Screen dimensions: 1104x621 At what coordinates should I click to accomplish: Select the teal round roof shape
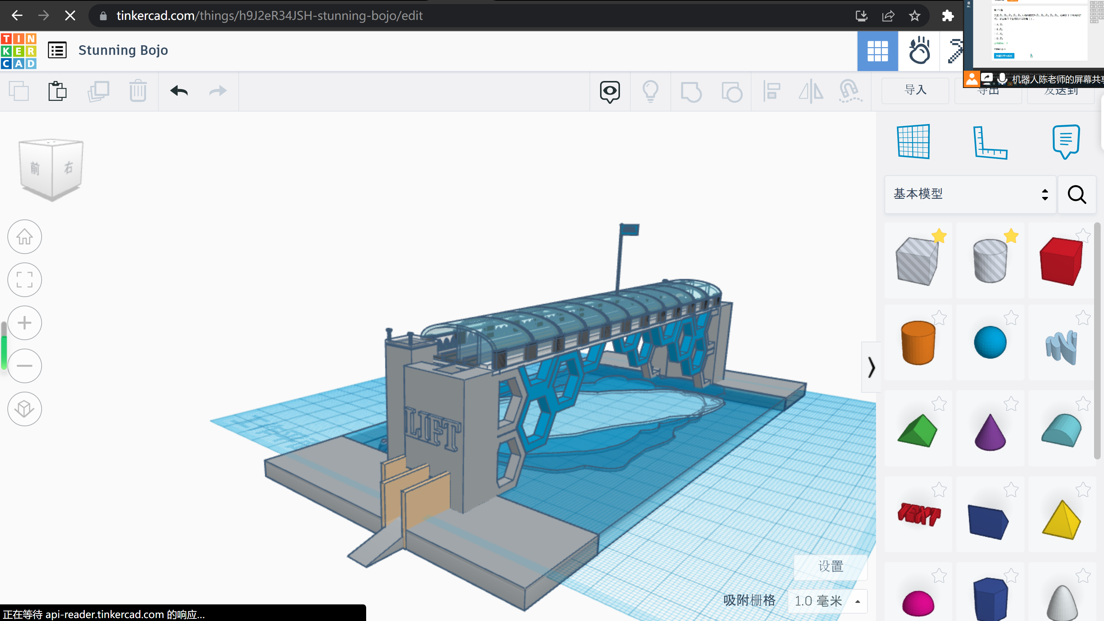point(1062,430)
